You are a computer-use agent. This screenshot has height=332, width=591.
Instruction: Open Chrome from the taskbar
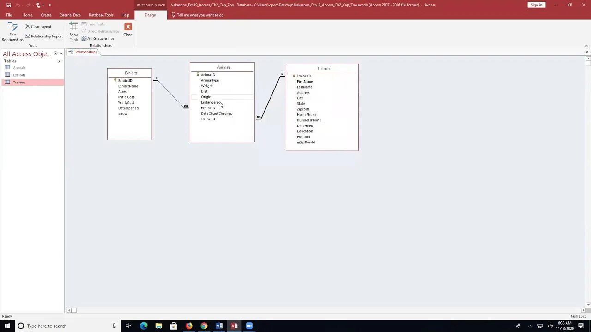pyautogui.click(x=203, y=326)
